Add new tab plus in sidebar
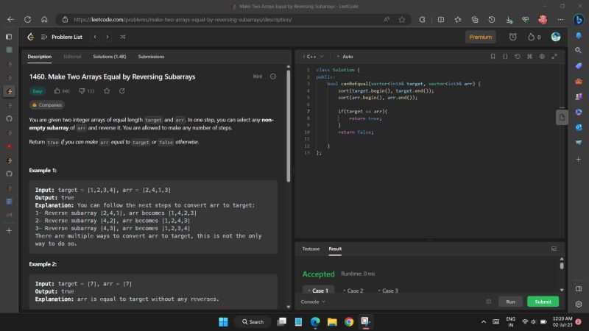 click(9, 231)
